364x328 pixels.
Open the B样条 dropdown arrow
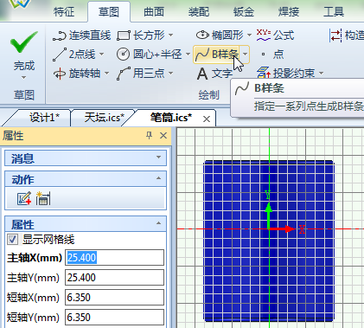[245, 55]
